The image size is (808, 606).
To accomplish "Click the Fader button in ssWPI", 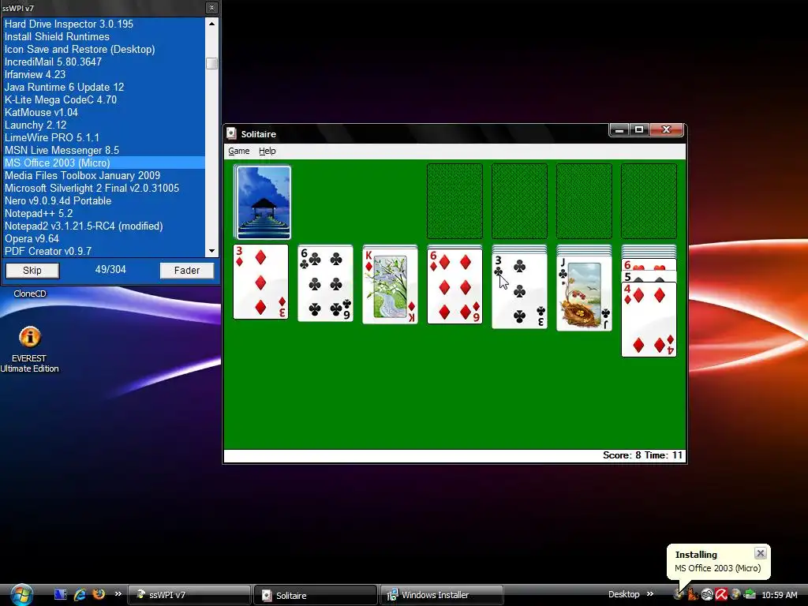I will [x=186, y=271].
